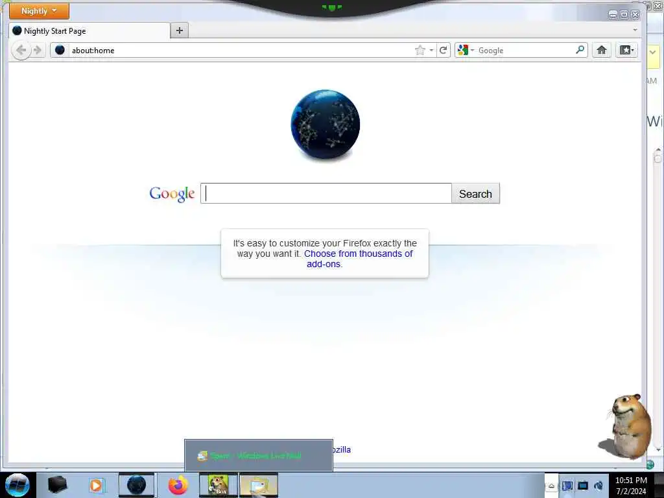Go back with the back arrow
The image size is (664, 498).
(21, 51)
